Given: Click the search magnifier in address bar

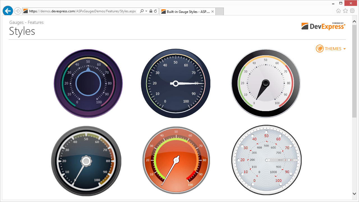Looking at the screenshot, I should point(142,11).
